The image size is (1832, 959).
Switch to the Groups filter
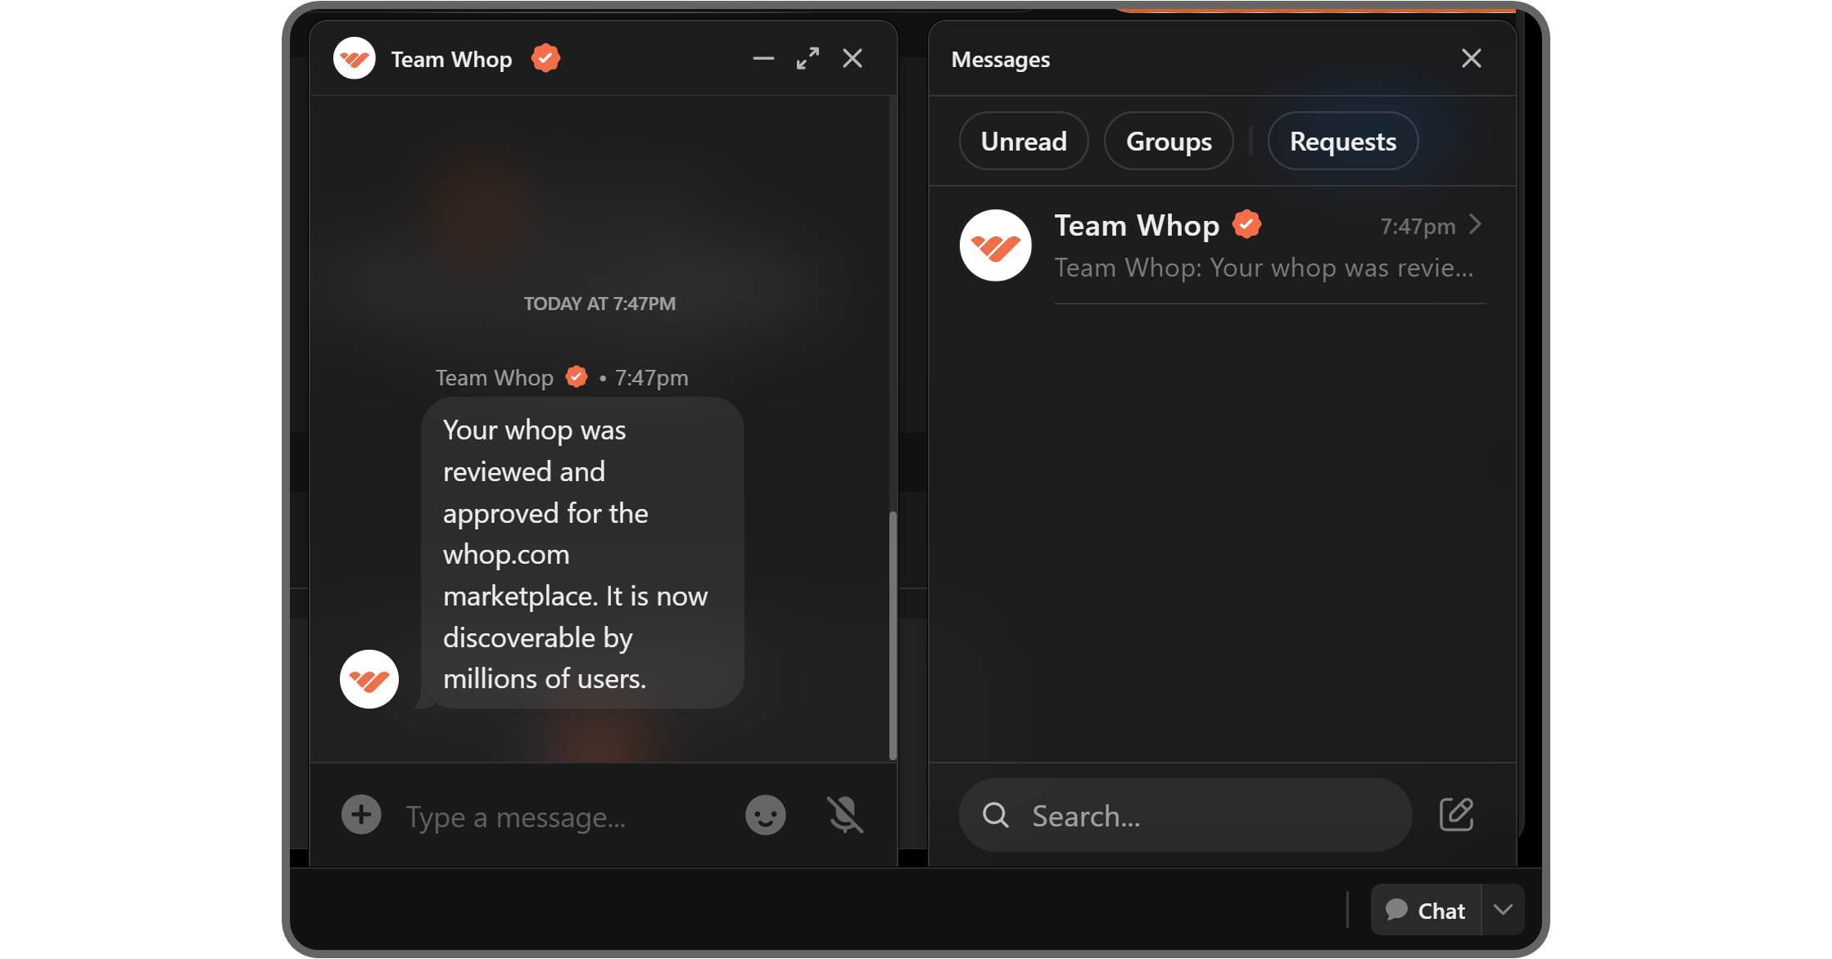1168,142
